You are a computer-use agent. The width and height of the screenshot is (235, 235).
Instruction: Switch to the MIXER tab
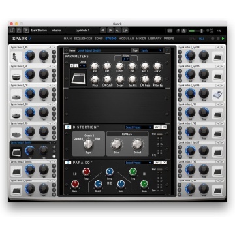point(141,39)
